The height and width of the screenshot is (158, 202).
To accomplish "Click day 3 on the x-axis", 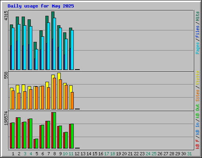I will (25, 154).
